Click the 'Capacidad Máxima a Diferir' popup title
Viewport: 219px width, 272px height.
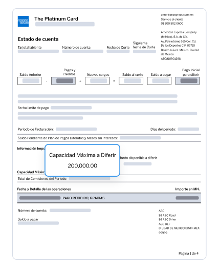coord(82,155)
